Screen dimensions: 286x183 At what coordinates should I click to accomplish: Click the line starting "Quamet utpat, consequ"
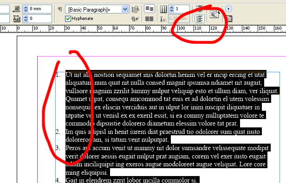click(x=167, y=99)
